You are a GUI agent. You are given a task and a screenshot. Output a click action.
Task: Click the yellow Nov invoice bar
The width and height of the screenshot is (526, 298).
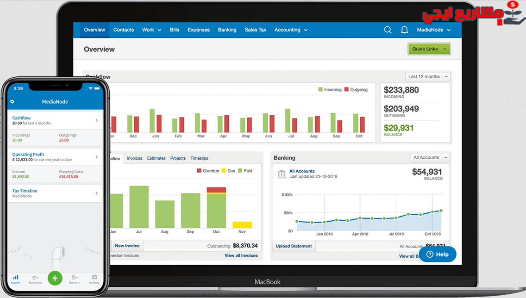pyautogui.click(x=242, y=225)
